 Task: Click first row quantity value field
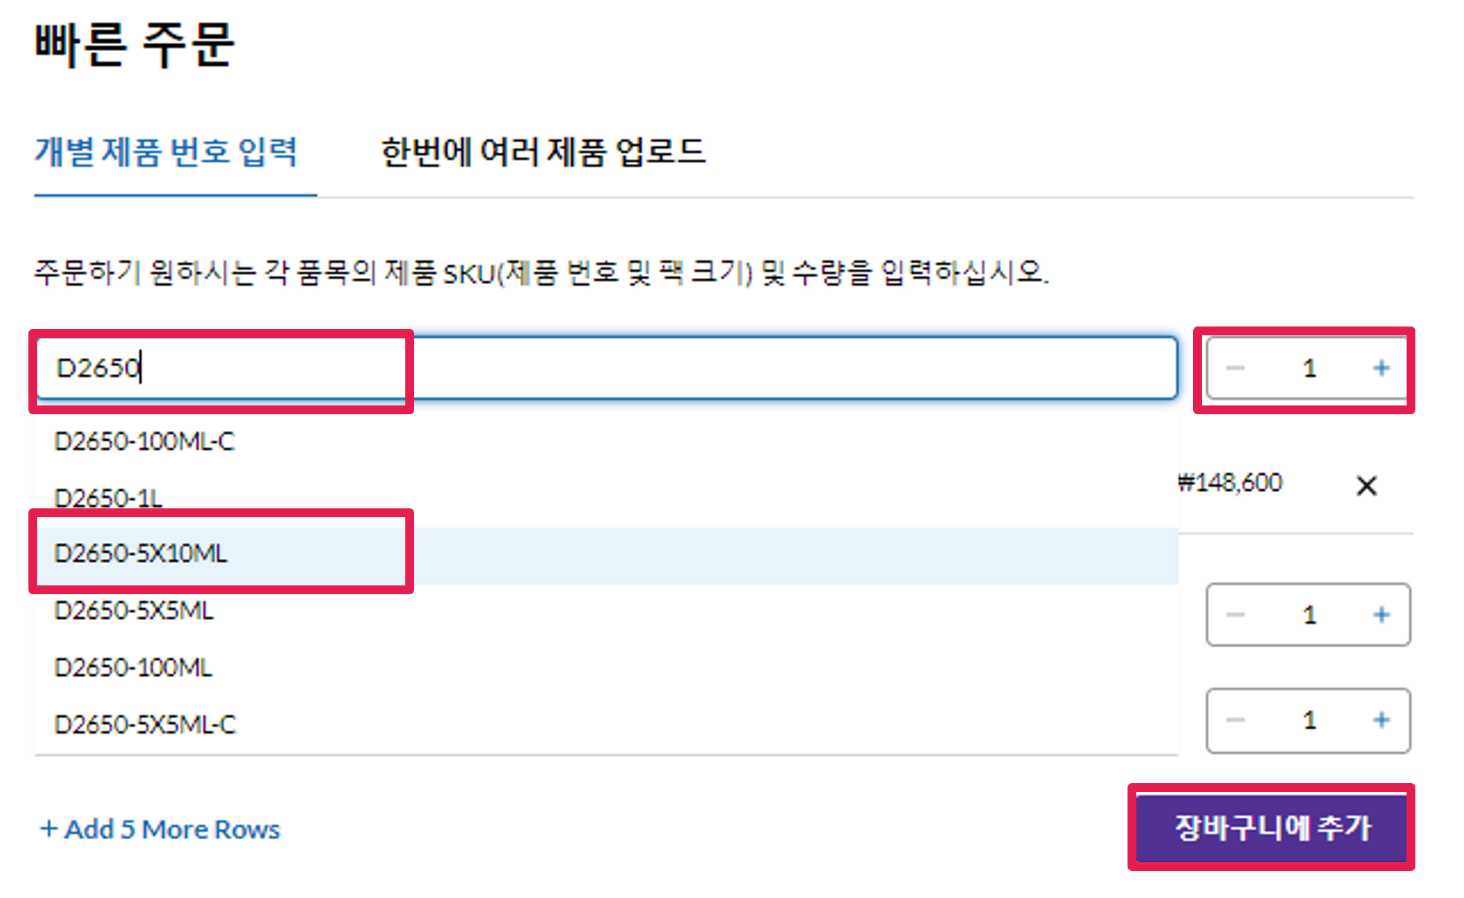[x=1309, y=368]
